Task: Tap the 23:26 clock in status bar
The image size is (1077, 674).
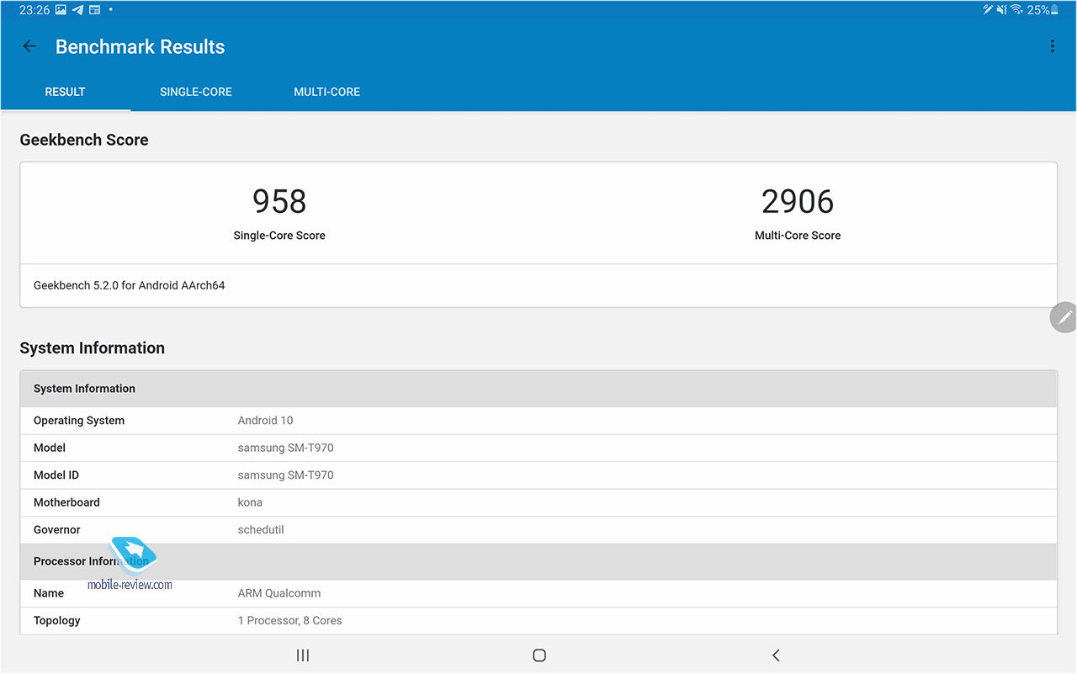Action: tap(34, 10)
